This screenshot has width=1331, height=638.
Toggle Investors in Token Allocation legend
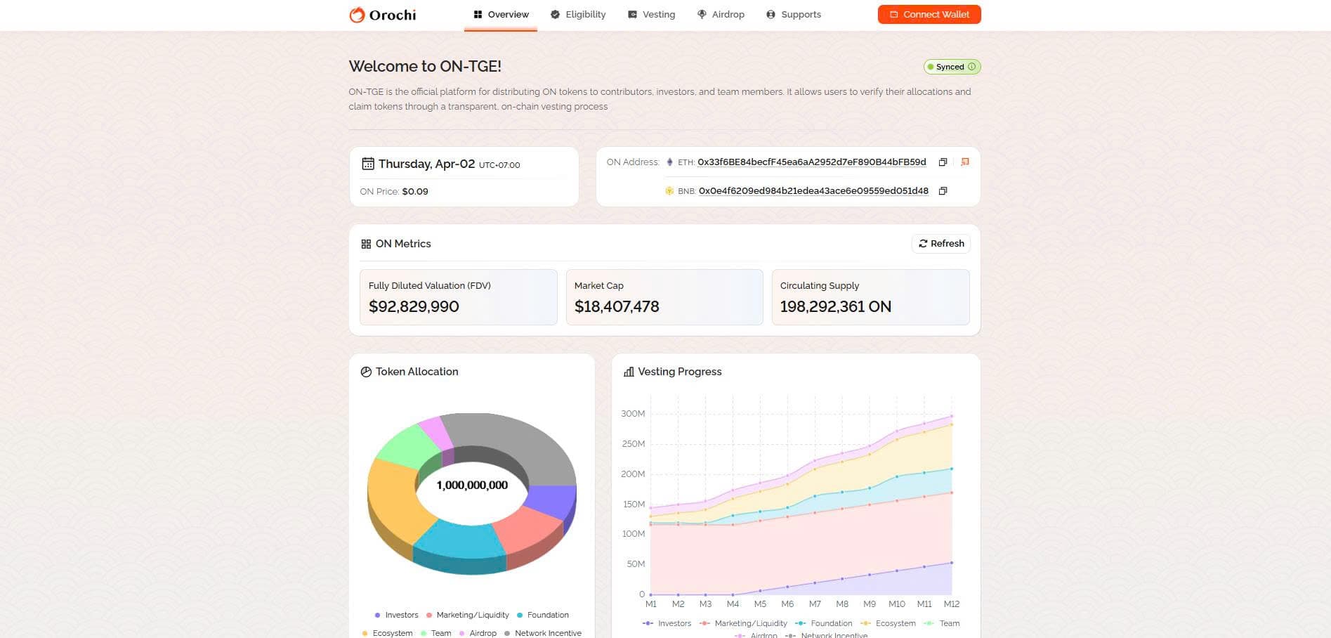click(397, 615)
